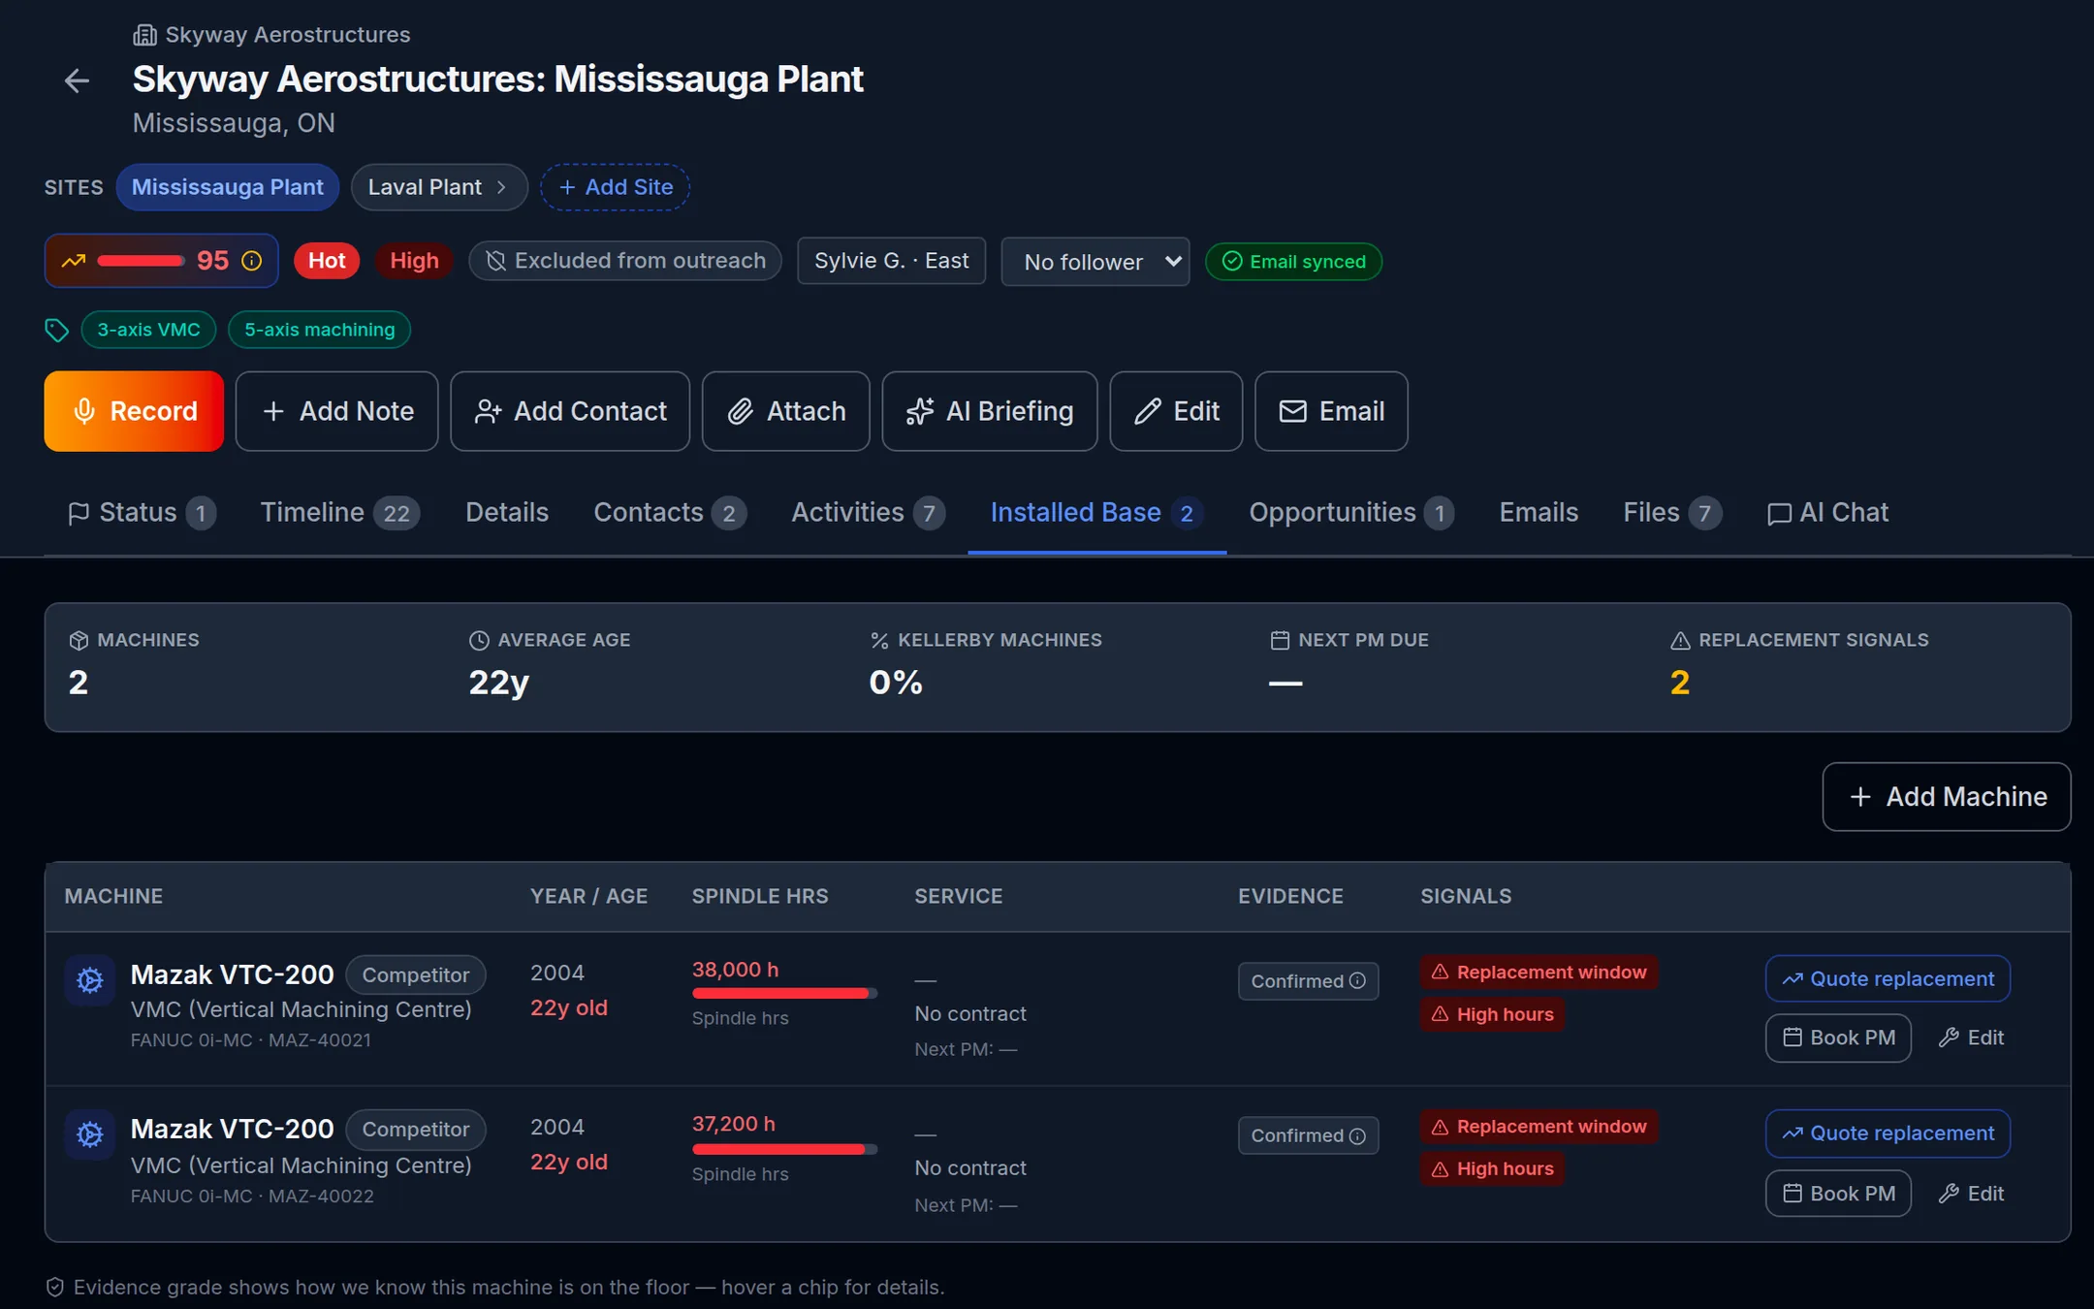This screenshot has width=2094, height=1309.
Task: Click the paperclip icon on Attach
Action: click(x=741, y=411)
